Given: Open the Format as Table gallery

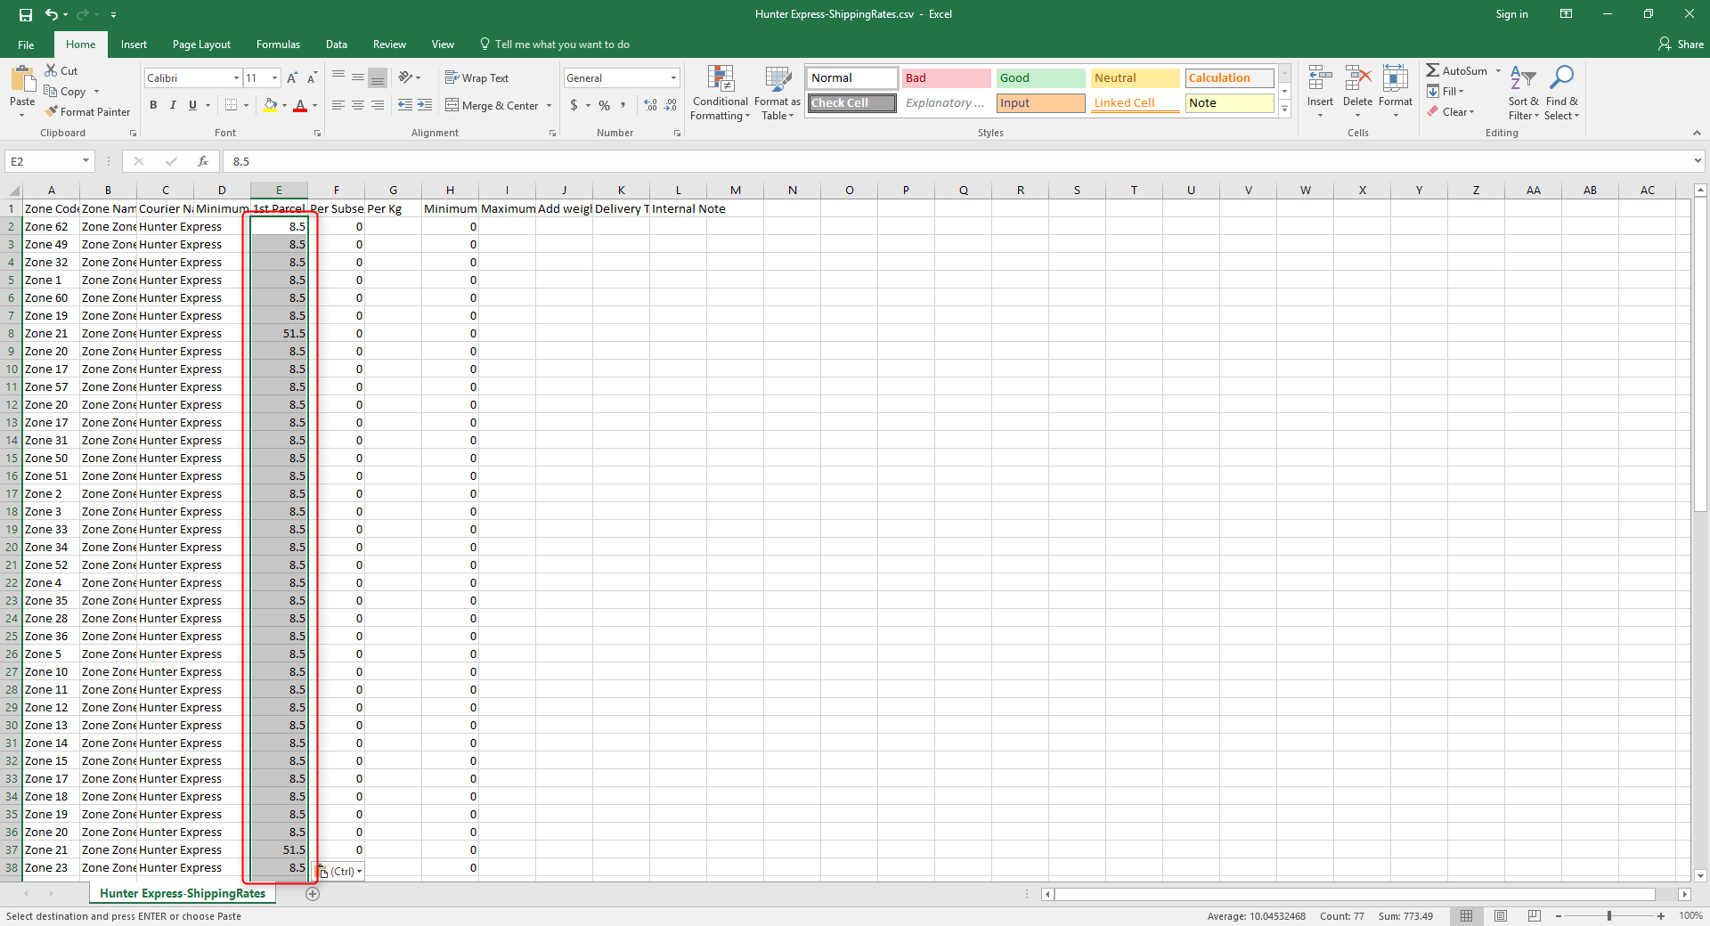Looking at the screenshot, I should tap(778, 93).
